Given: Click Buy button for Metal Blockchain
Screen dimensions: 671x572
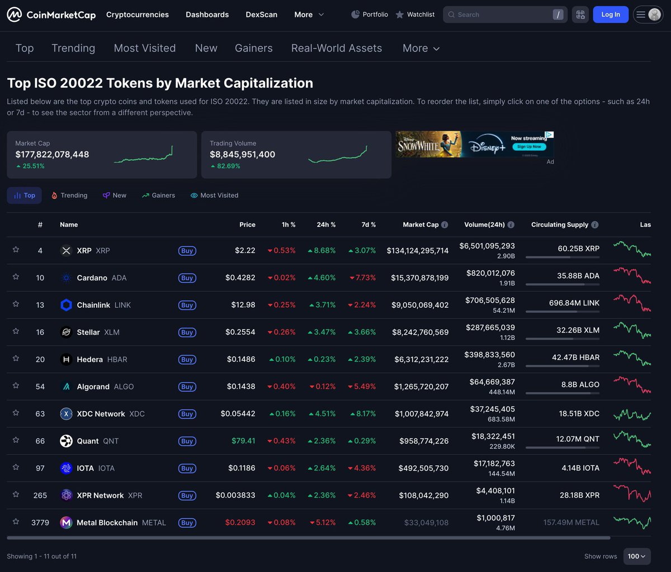Looking at the screenshot, I should (x=187, y=523).
